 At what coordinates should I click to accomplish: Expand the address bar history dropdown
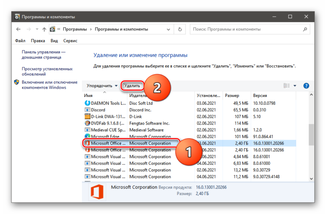(x=169, y=30)
